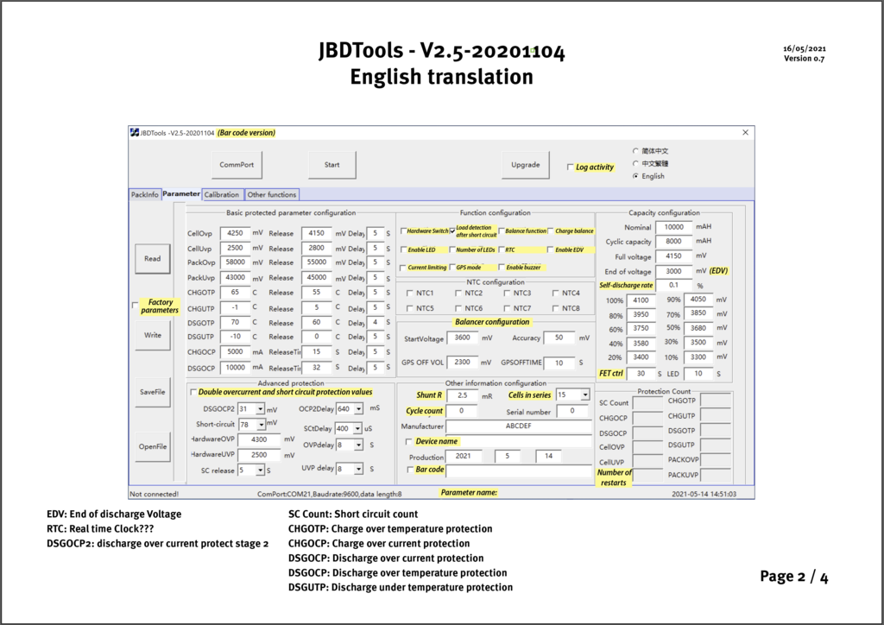The image size is (884, 625).
Task: Switch to the PackInfo tab
Action: 145,194
